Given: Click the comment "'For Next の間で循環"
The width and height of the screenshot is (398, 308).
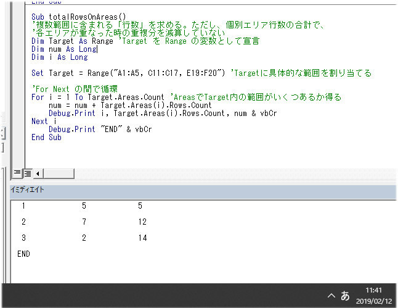Looking at the screenshot, I should point(75,89).
